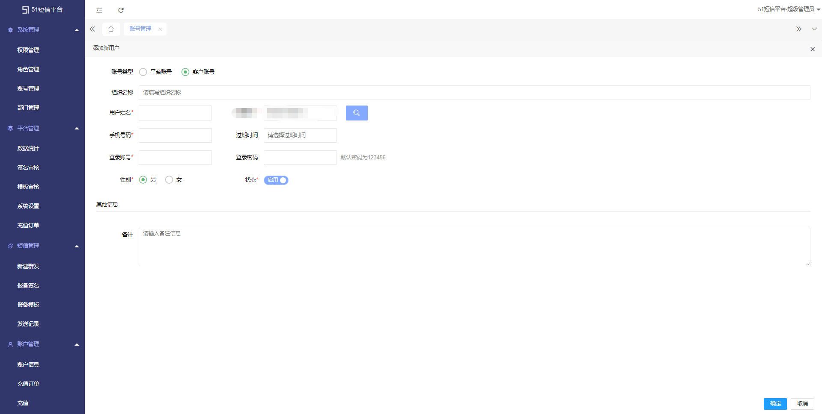The image size is (822, 414).
Task: Click the 51短信平台 logo icon
Action: 26,9
